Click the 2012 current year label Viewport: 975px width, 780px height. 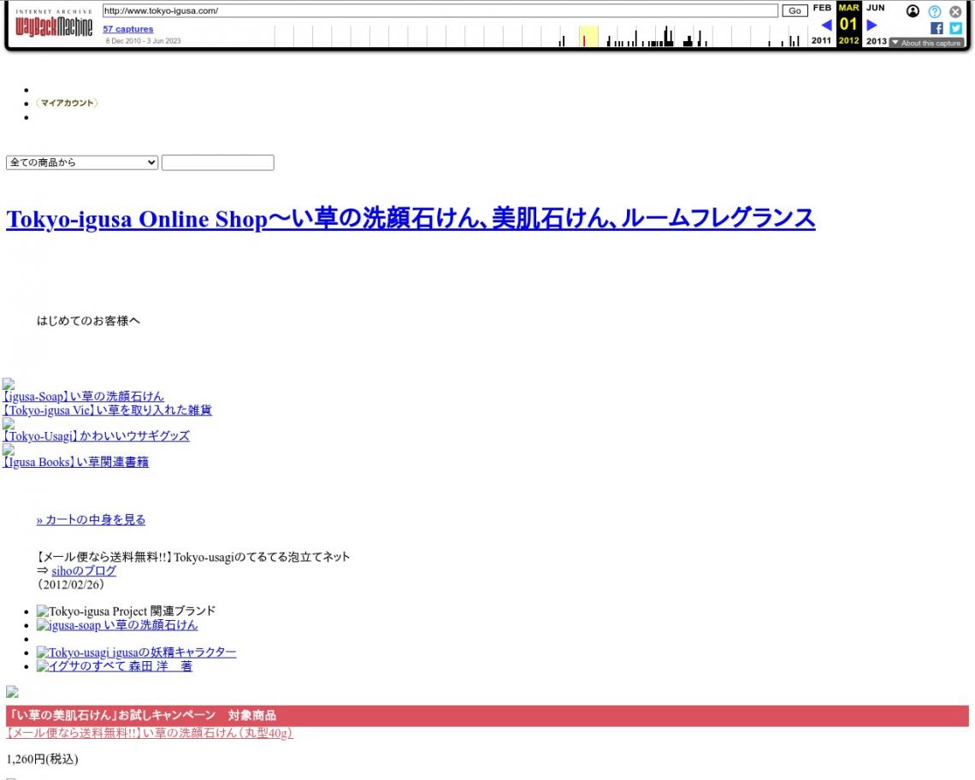pyautogui.click(x=848, y=40)
